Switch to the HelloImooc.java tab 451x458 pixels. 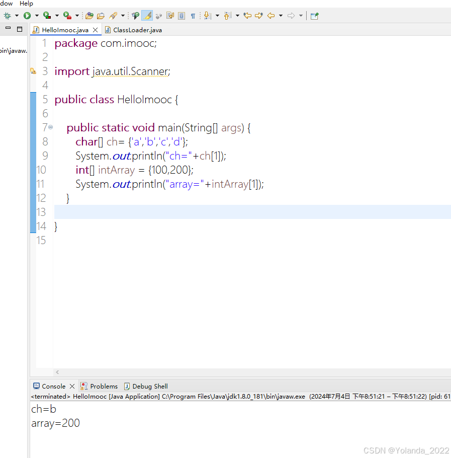coord(65,30)
